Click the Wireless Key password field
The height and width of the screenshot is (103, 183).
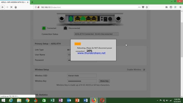(x=82, y=81)
